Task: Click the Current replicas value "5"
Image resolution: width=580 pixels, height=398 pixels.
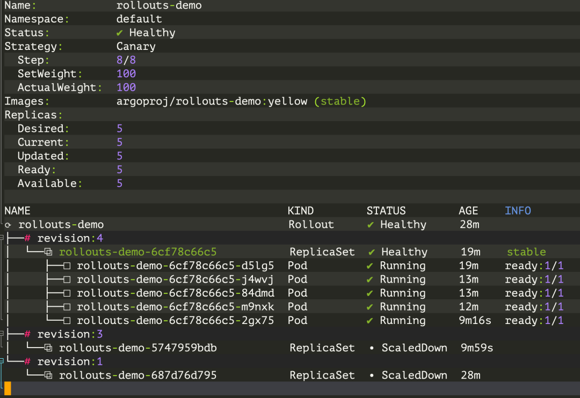Action: coord(119,142)
